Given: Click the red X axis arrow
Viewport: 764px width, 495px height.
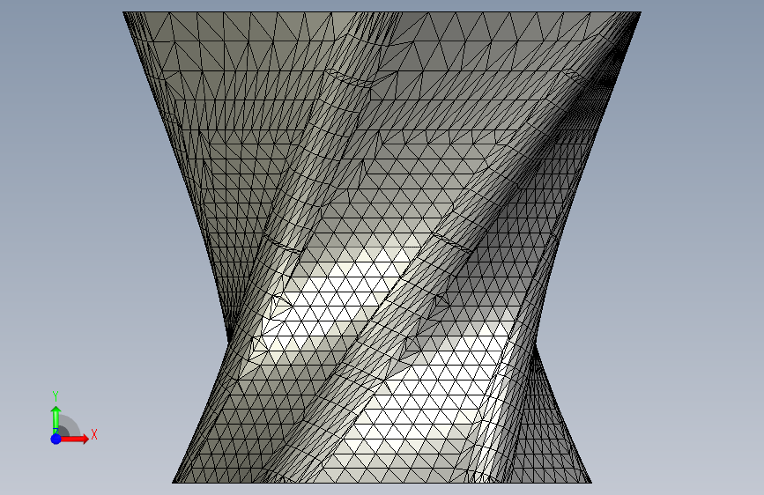Looking at the screenshot, I should [x=75, y=439].
